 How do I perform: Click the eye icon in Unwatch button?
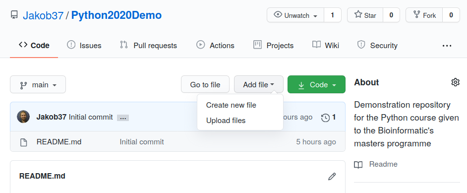click(278, 14)
